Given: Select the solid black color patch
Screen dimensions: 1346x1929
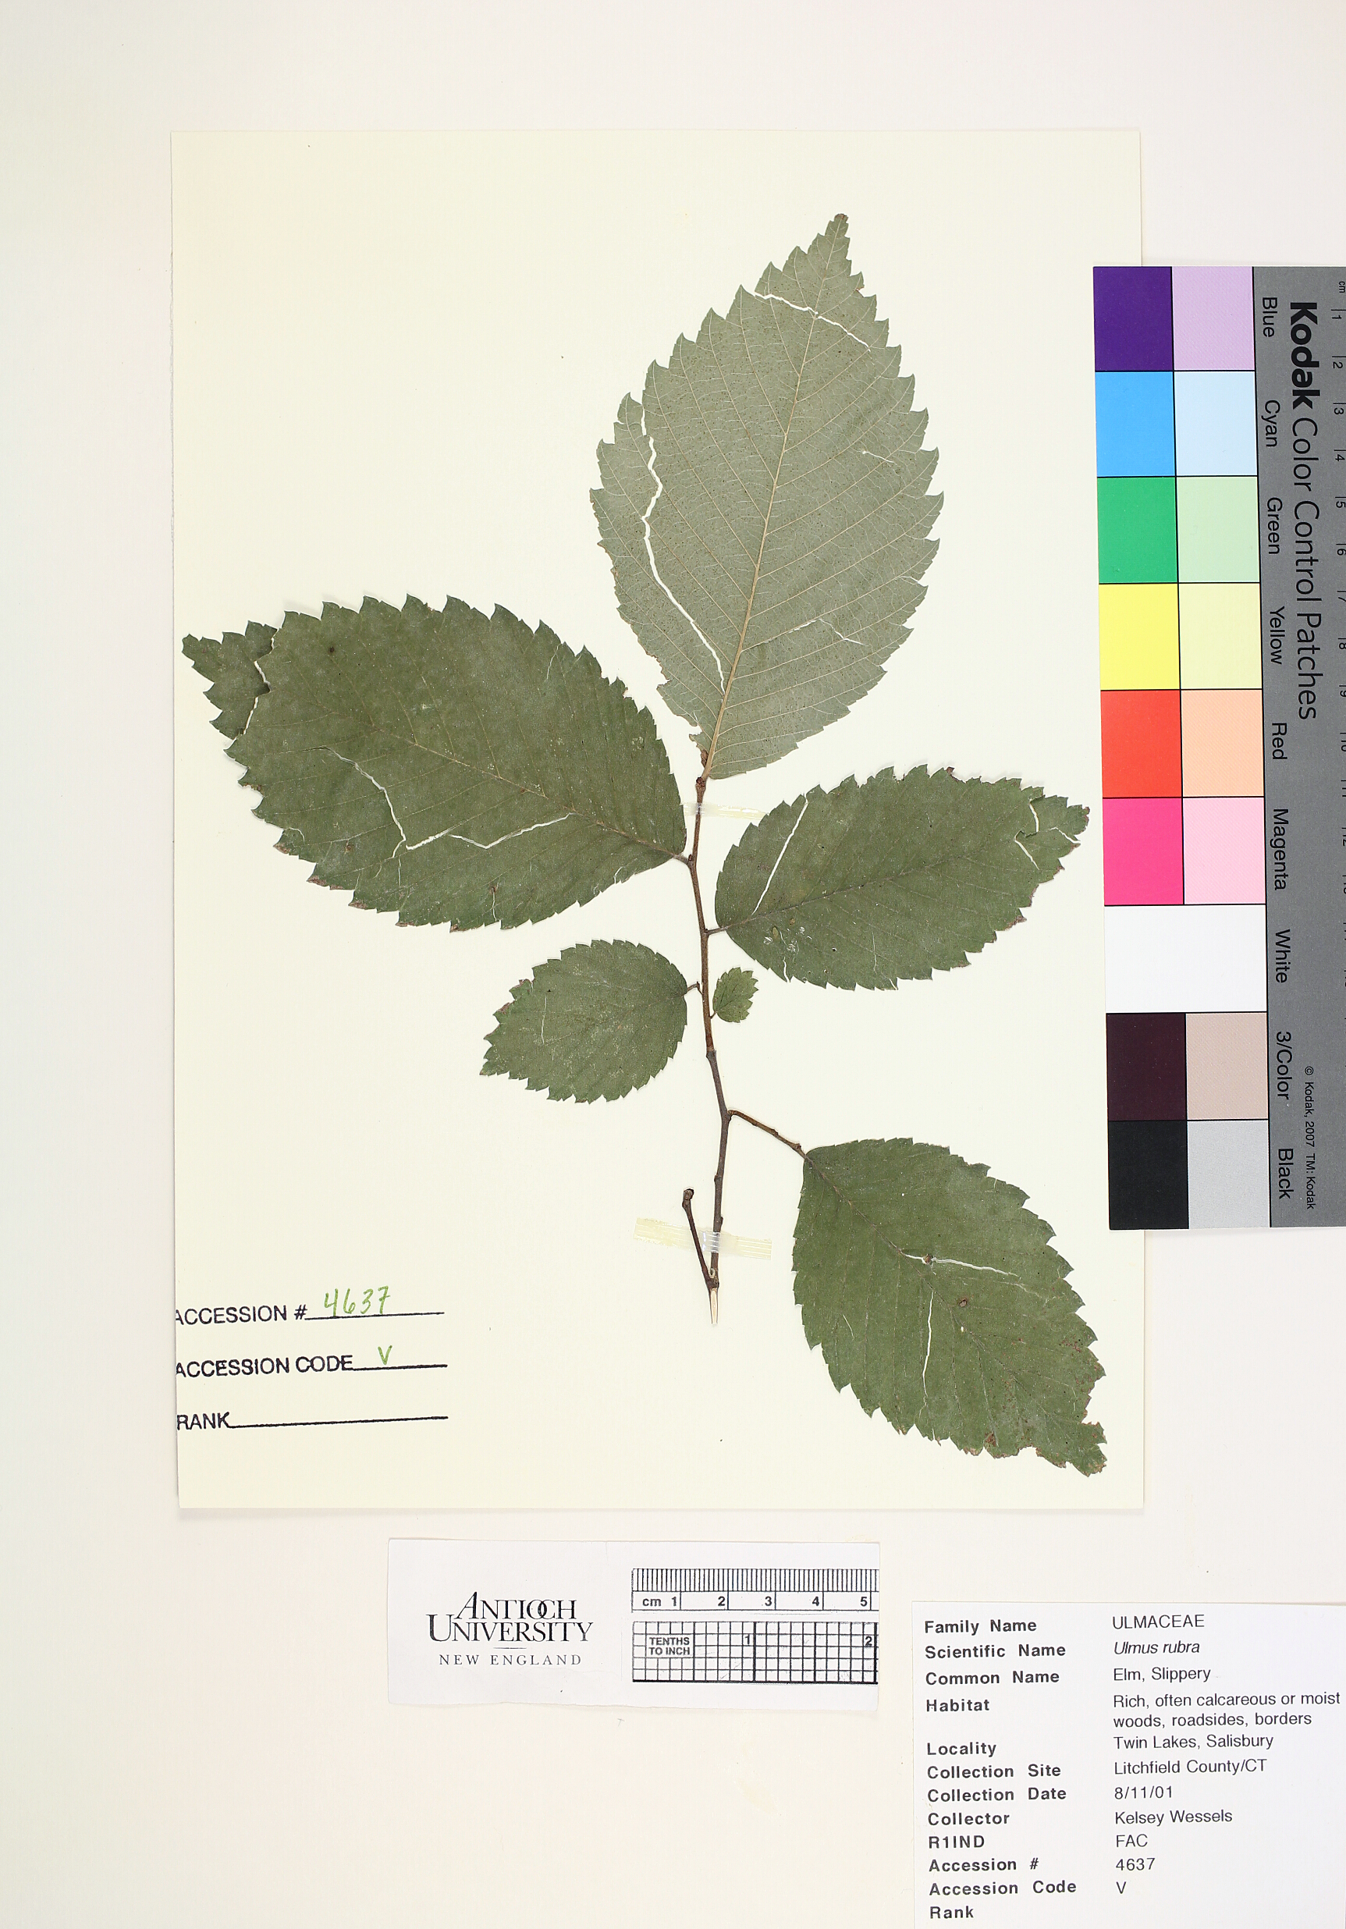Looking at the screenshot, I should (1148, 1174).
